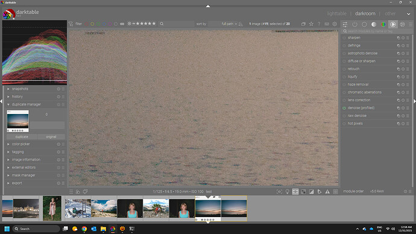Open the quick access panel tab
416x234 pixels.
click(x=345, y=24)
